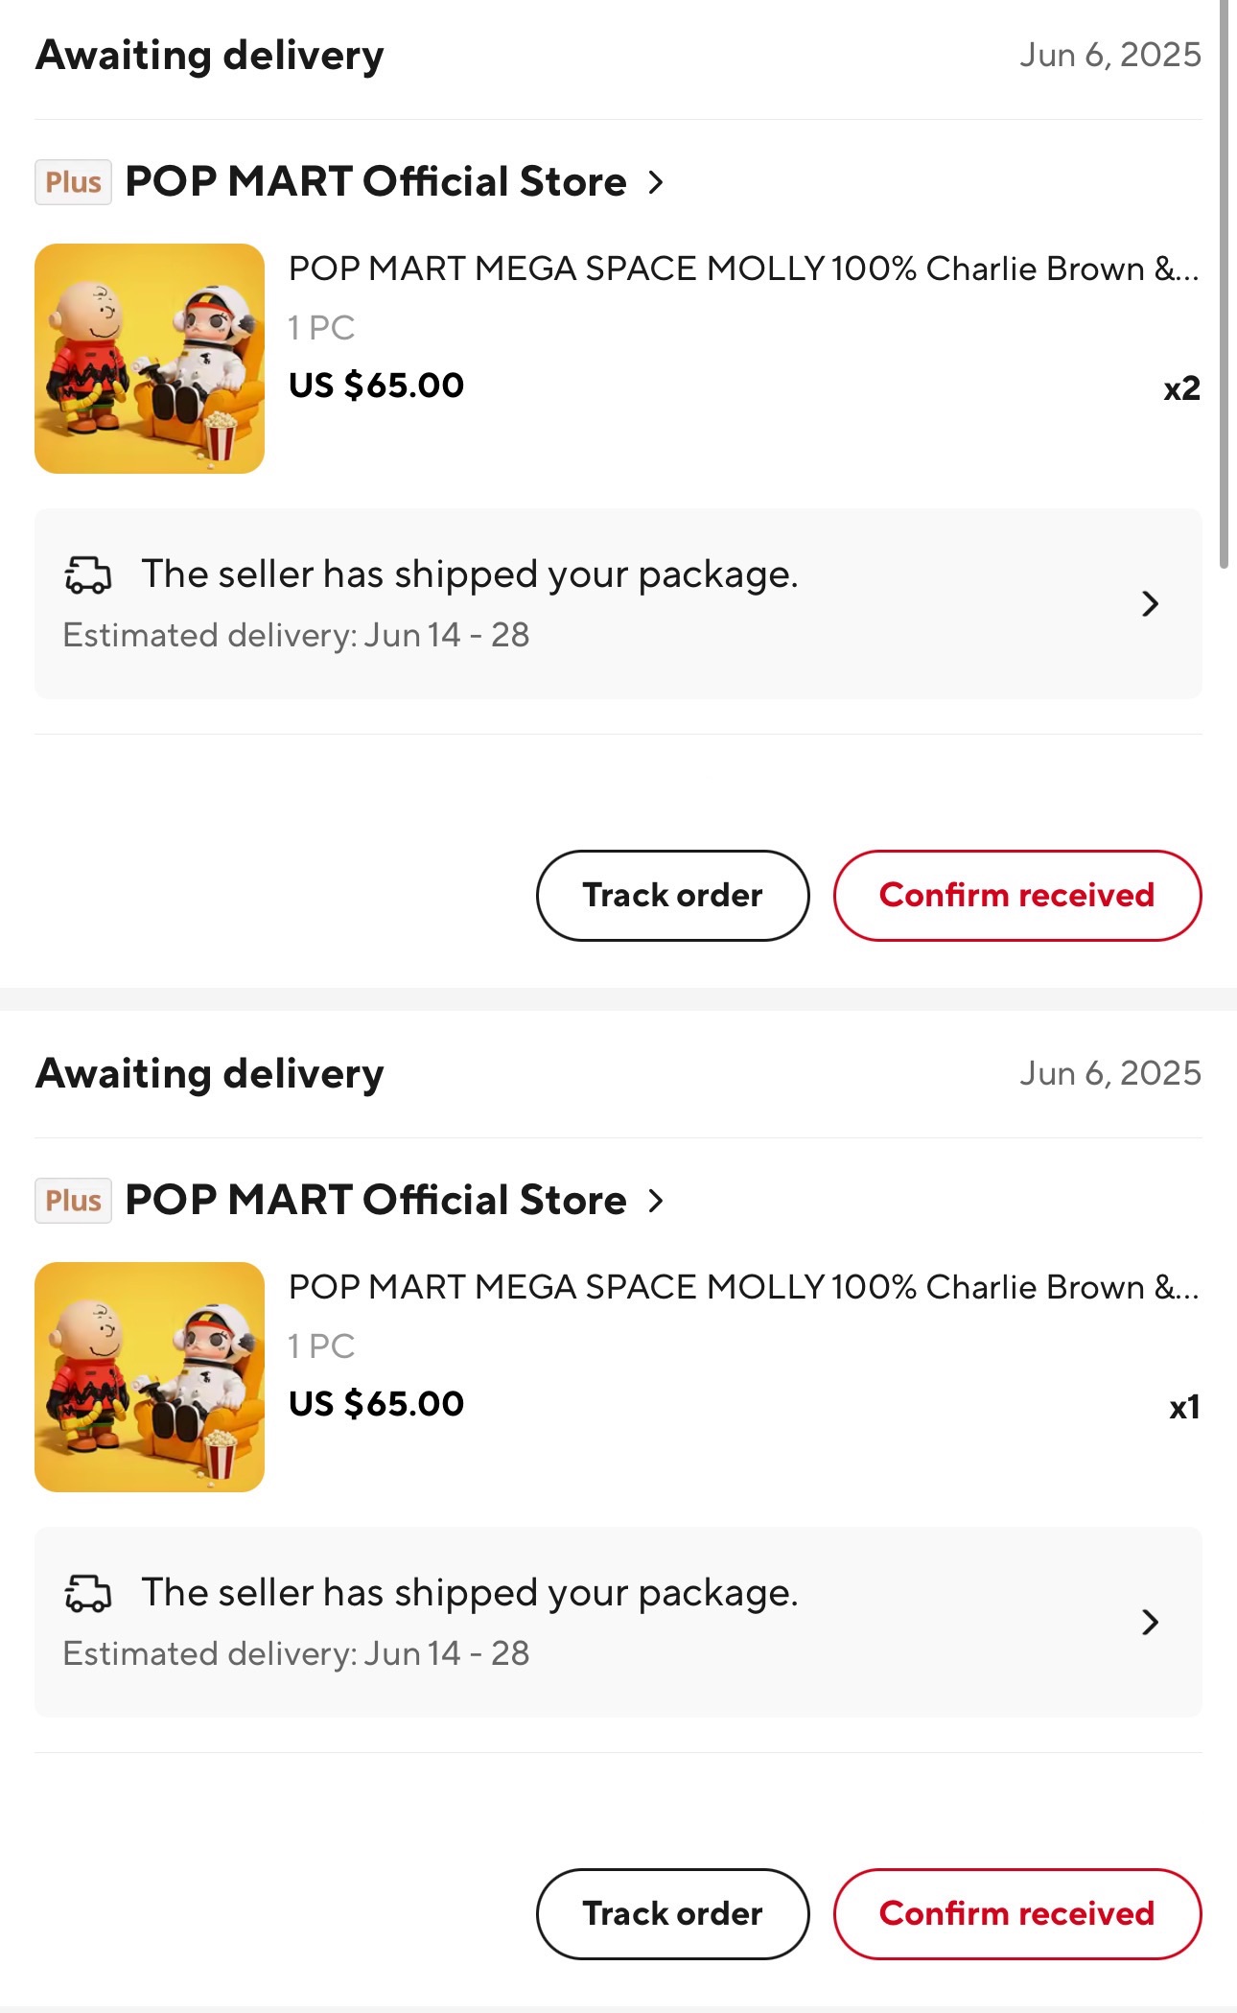Click the delivery truck icon in the x1 order
The width and height of the screenshot is (1237, 2013).
pyautogui.click(x=88, y=1594)
